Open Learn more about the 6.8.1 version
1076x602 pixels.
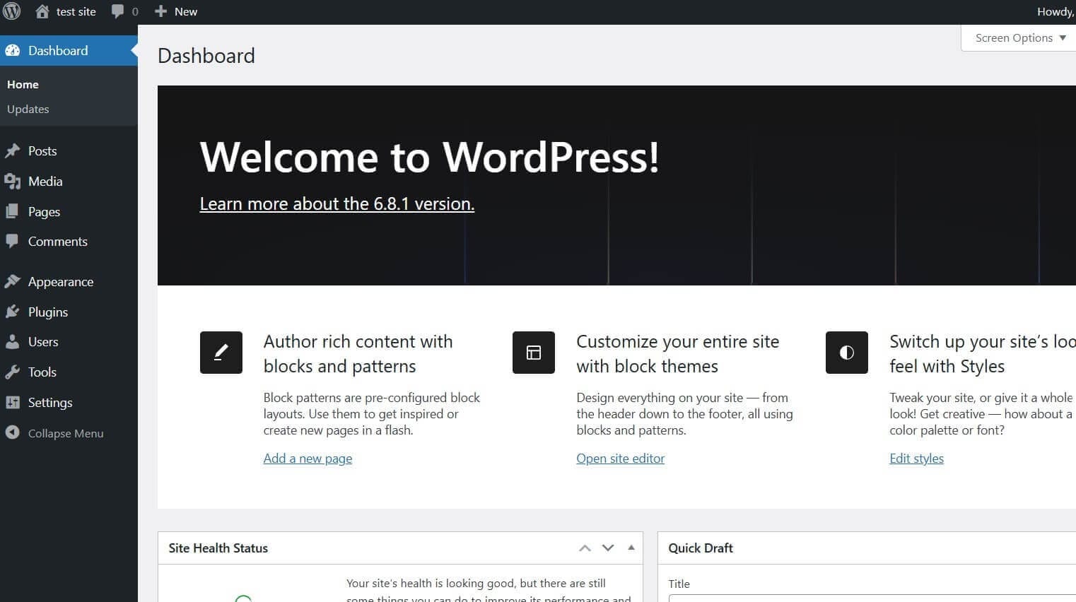[x=337, y=203]
